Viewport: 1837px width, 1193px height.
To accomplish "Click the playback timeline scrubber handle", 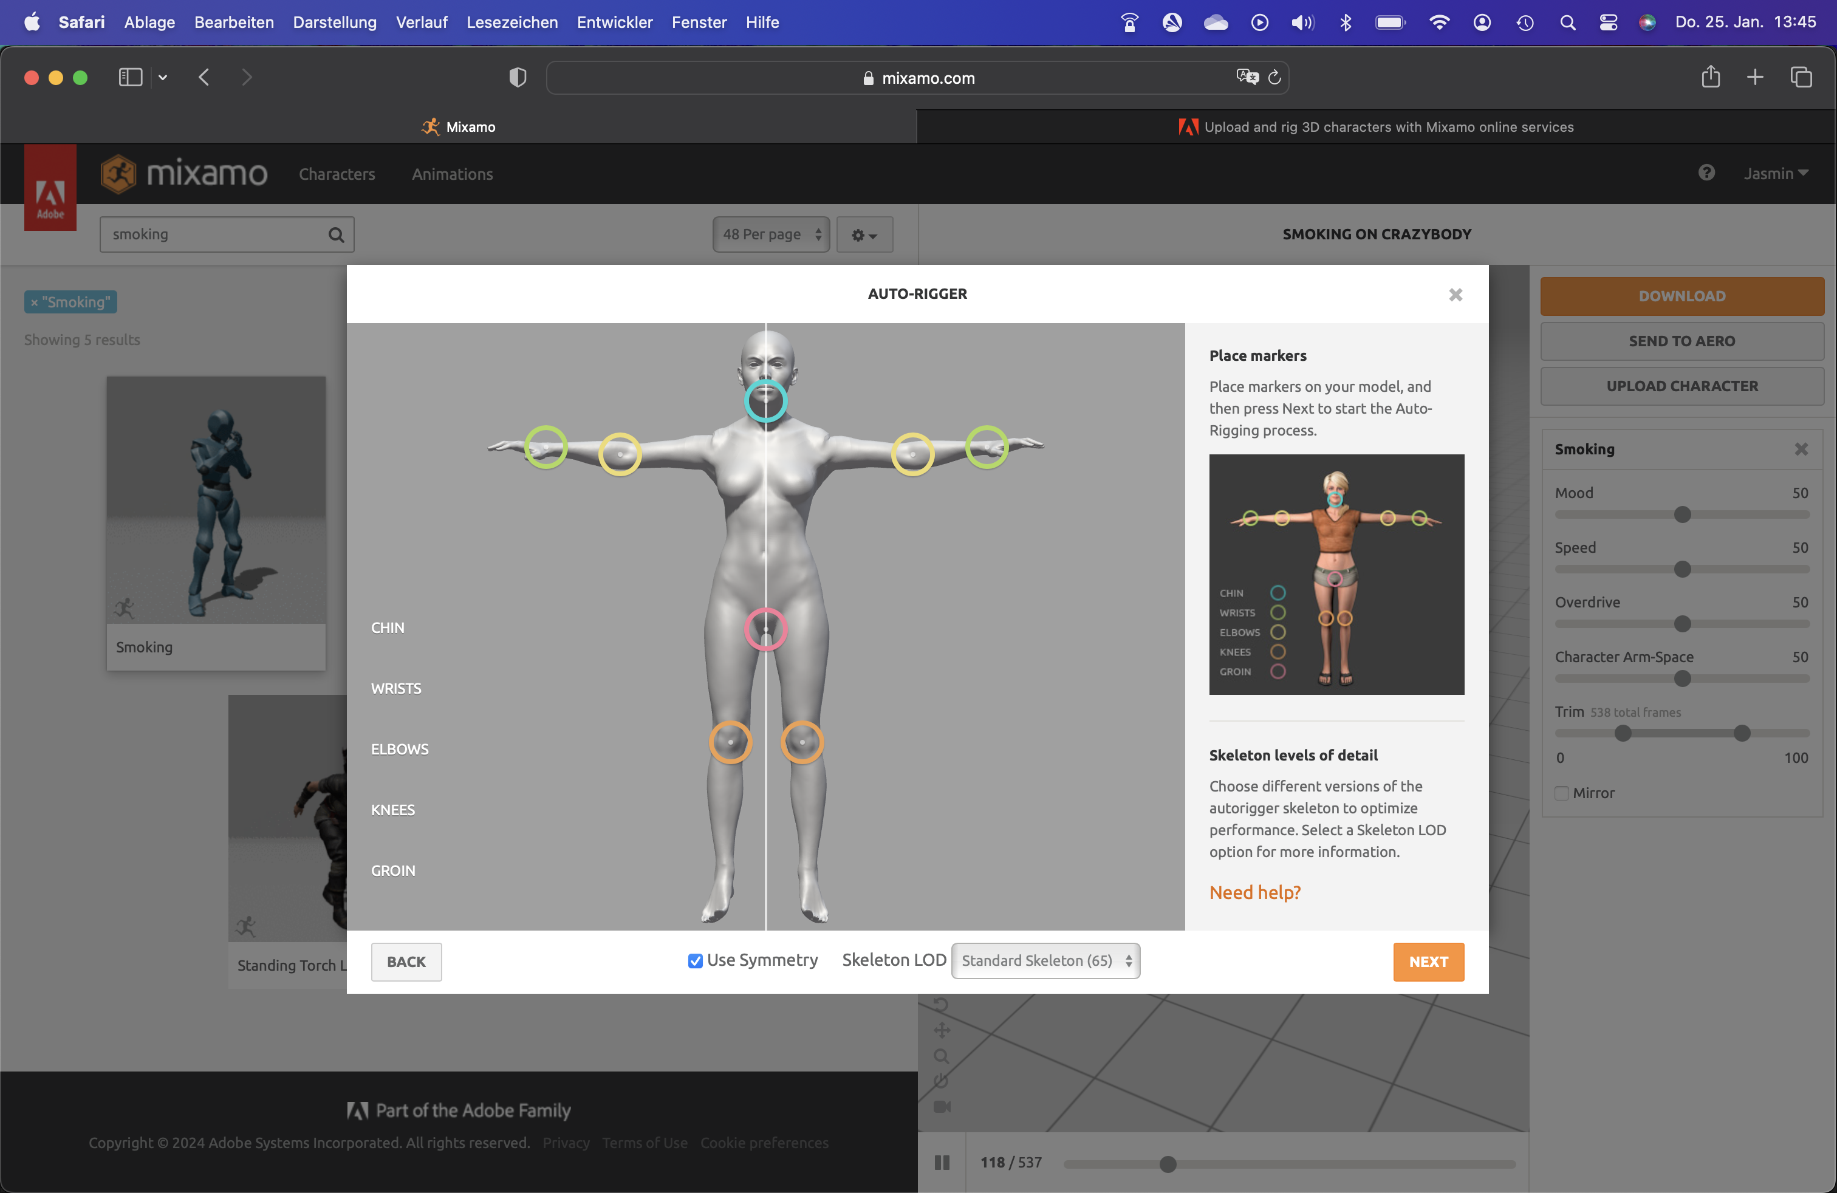I will pyautogui.click(x=1168, y=1164).
